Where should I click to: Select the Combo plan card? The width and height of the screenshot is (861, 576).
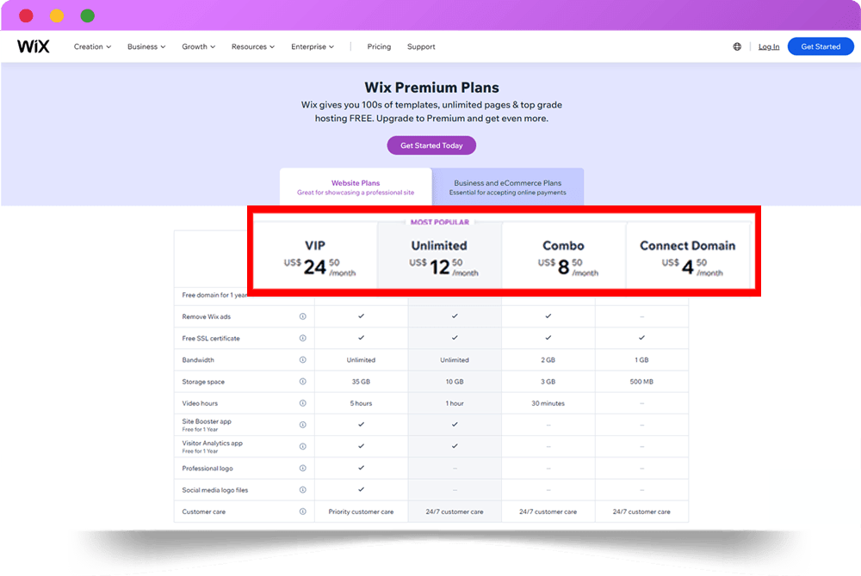[563, 255]
